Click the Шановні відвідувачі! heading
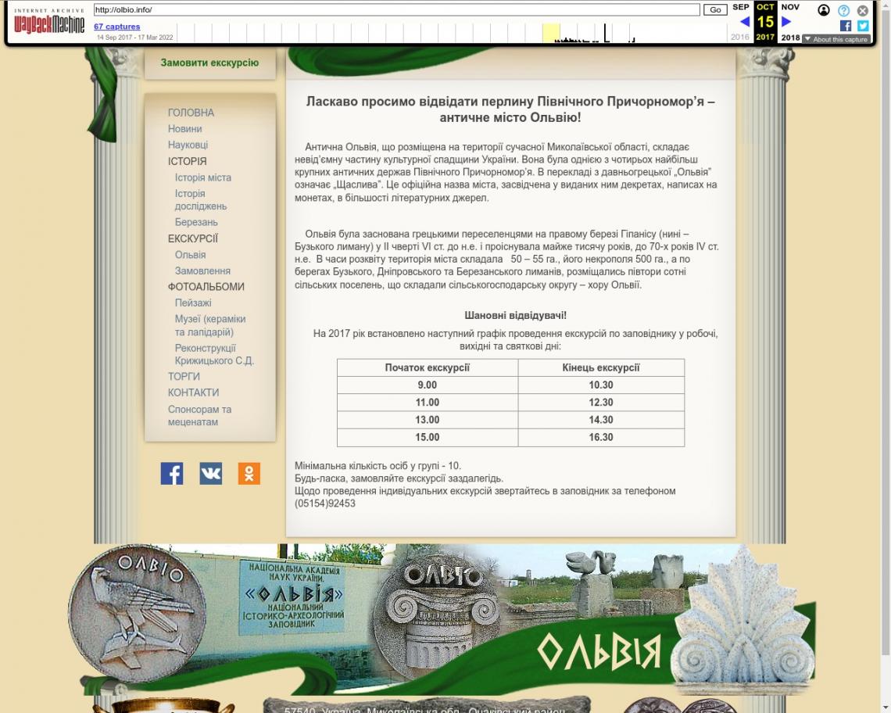The height and width of the screenshot is (713, 891). pos(515,315)
